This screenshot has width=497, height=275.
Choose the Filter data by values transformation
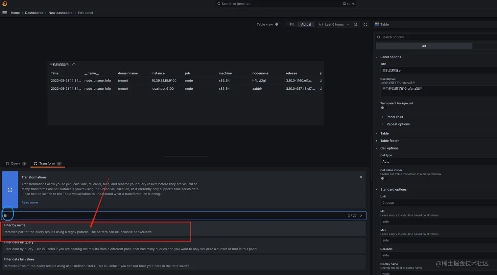(183, 263)
